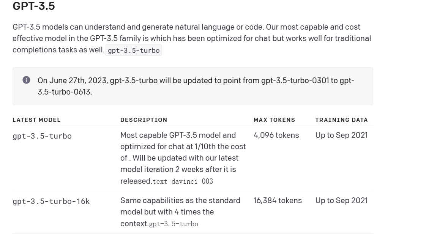Click gpt-3.5-turbo code text after 'context.'
Screen dimensions: 426x235
(174, 224)
